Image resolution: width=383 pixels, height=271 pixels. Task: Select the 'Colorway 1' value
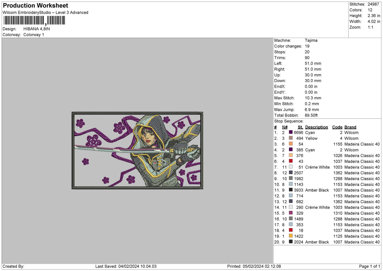34,35
